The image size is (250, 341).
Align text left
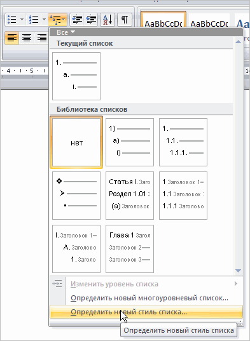[11, 38]
